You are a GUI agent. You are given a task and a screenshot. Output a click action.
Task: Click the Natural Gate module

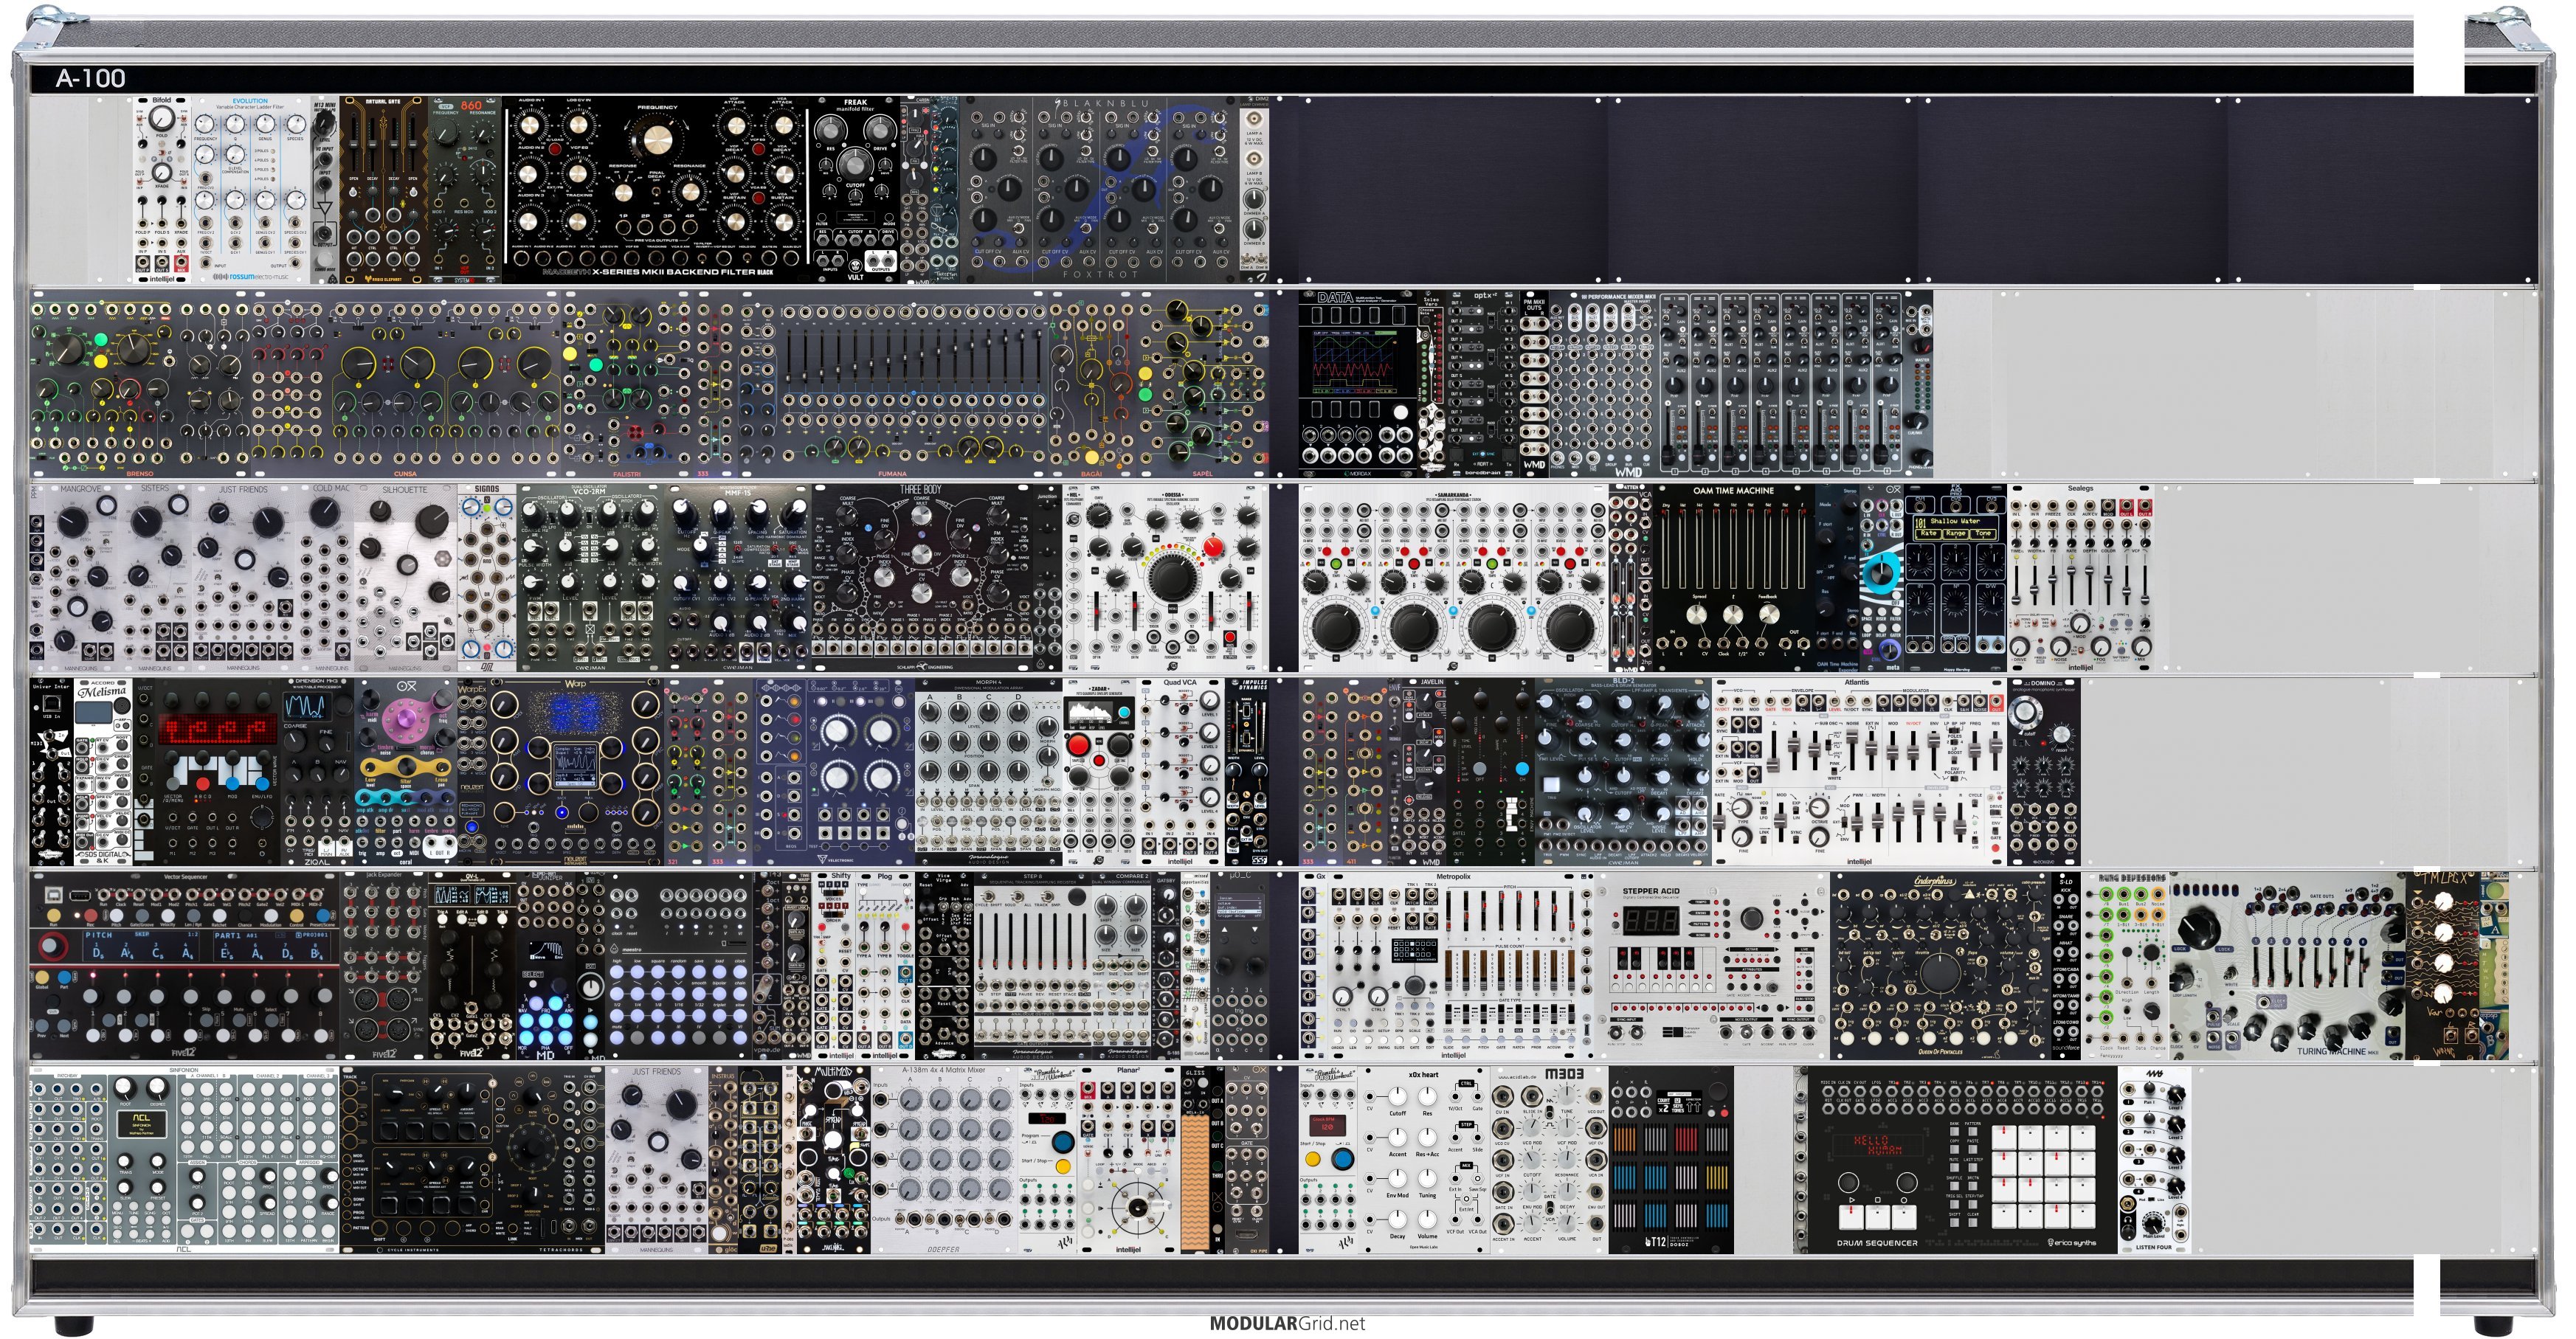click(x=385, y=190)
